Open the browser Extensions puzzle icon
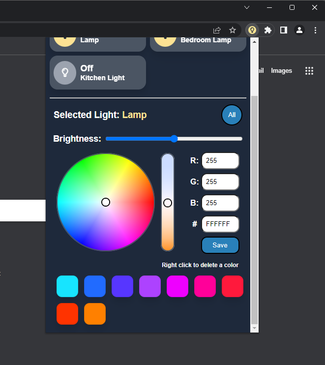Screen dimensions: 325x365 click(x=267, y=30)
